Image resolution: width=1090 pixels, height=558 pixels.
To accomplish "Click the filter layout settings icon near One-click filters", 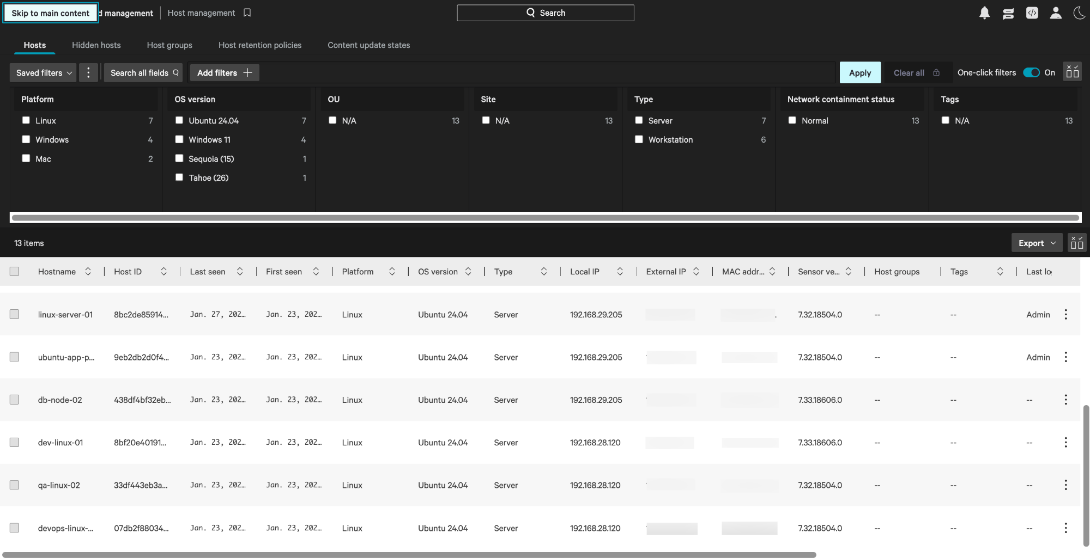I will tap(1072, 71).
